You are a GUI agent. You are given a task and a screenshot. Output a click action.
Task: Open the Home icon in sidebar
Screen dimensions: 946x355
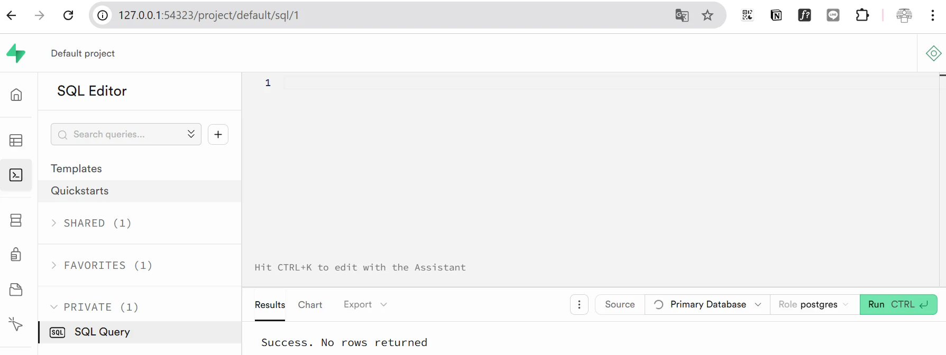coord(16,95)
